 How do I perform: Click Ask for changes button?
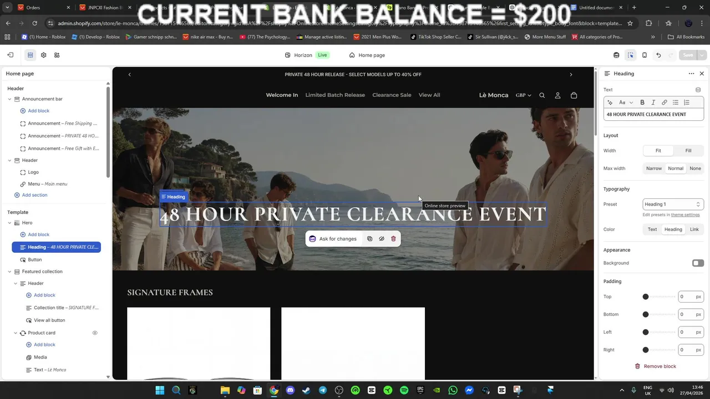tap(333, 239)
